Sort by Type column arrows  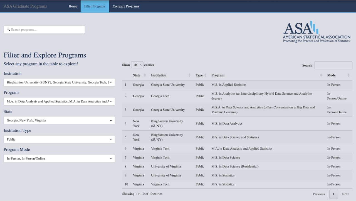click(205, 75)
